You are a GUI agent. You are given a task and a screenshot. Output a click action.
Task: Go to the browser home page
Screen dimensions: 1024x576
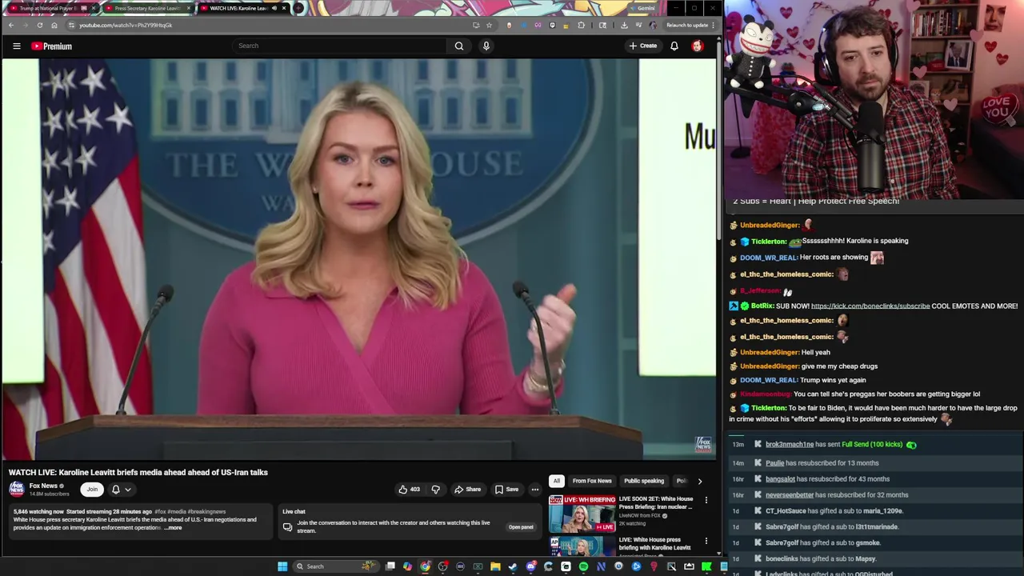click(x=54, y=25)
